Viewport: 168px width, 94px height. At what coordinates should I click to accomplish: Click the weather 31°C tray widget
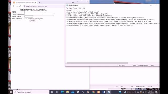tap(127, 92)
